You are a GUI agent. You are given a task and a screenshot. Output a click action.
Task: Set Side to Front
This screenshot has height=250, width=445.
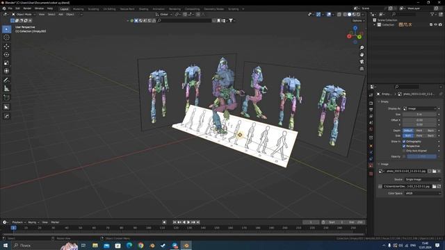419,136
